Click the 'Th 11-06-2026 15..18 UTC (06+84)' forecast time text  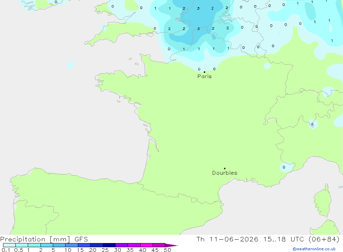268,239
